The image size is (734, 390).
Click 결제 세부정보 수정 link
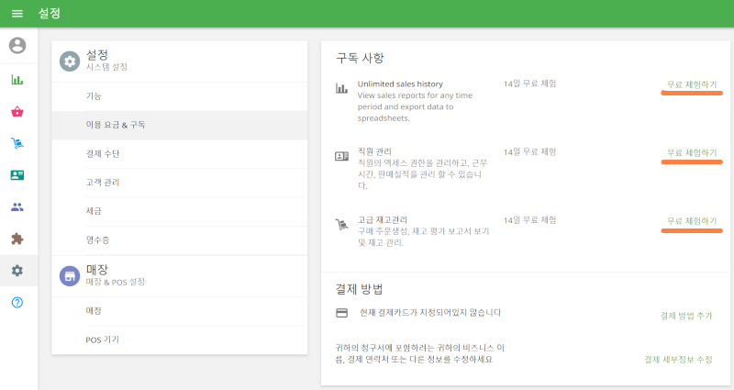point(678,359)
